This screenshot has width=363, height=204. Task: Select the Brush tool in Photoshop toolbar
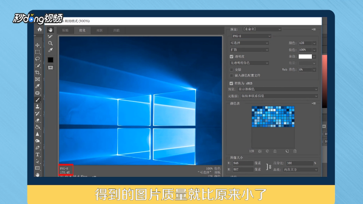[37, 100]
